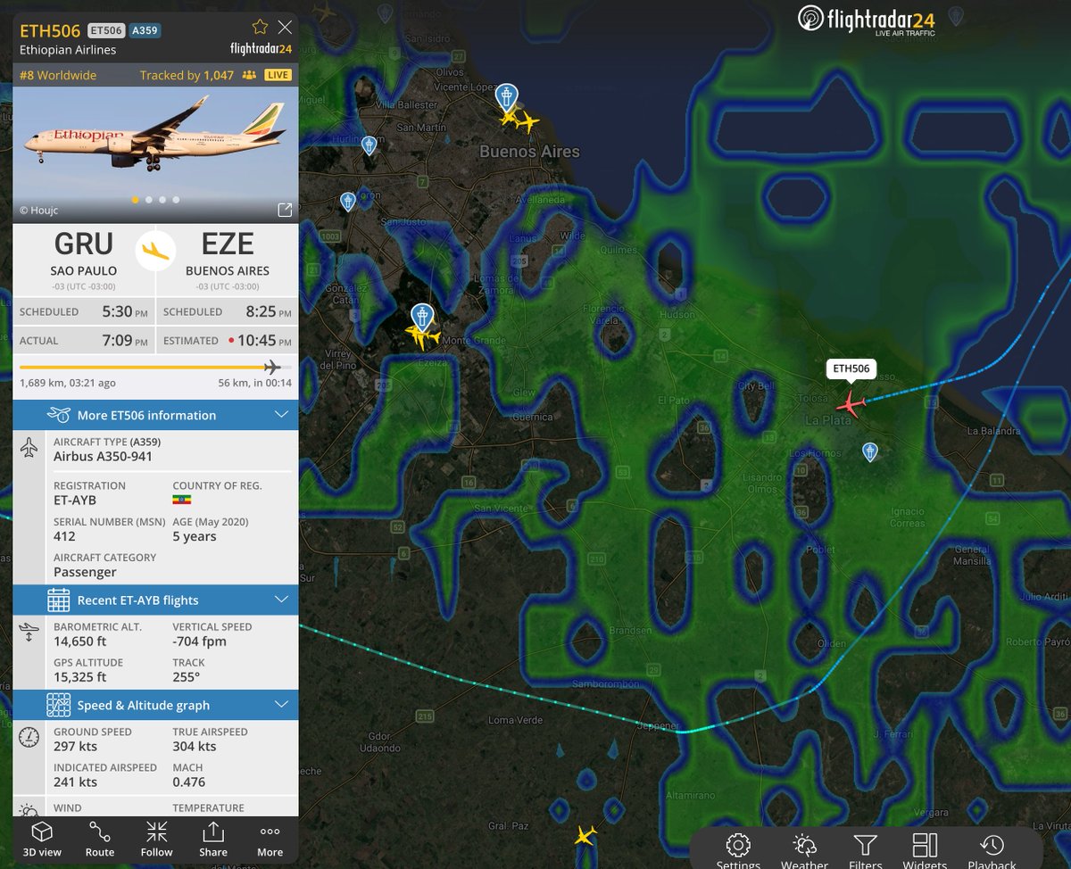
Task: Click the ETH506 map label
Action: [851, 368]
